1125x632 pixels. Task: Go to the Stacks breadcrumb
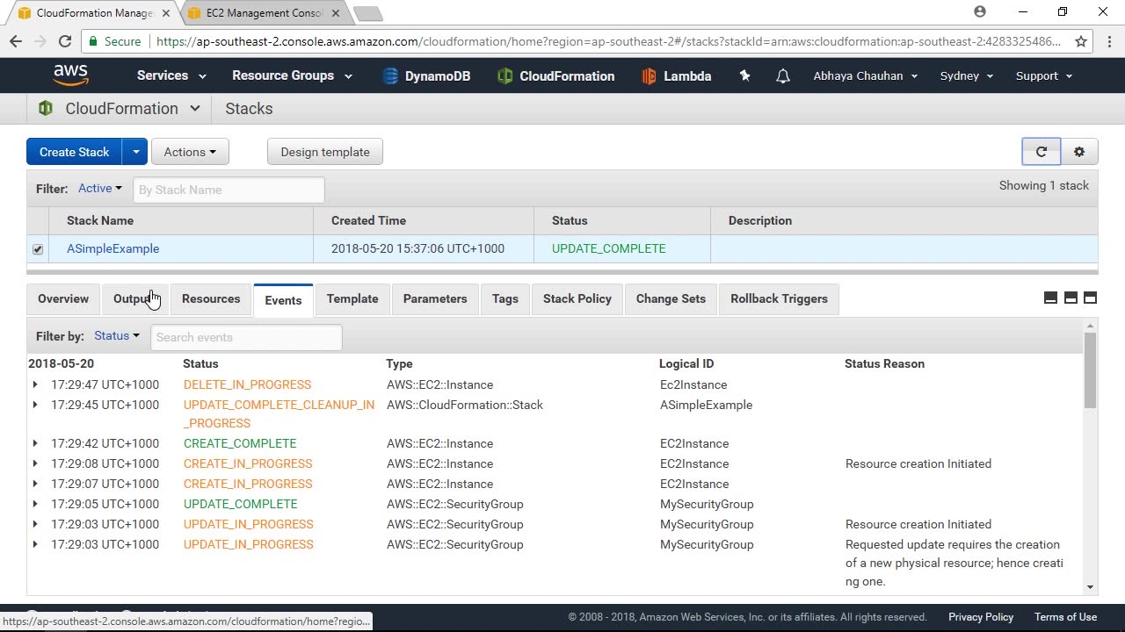coord(249,109)
